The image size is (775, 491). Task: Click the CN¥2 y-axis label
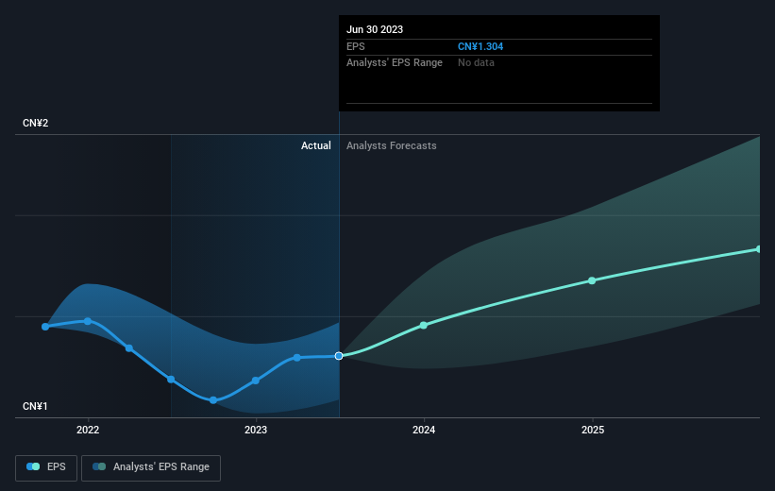tap(36, 123)
